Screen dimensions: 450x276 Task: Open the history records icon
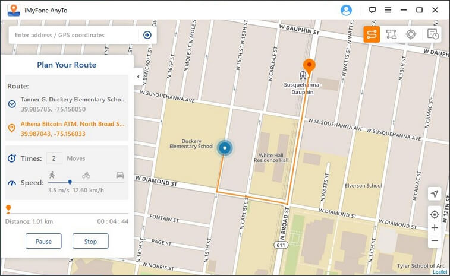(433, 34)
